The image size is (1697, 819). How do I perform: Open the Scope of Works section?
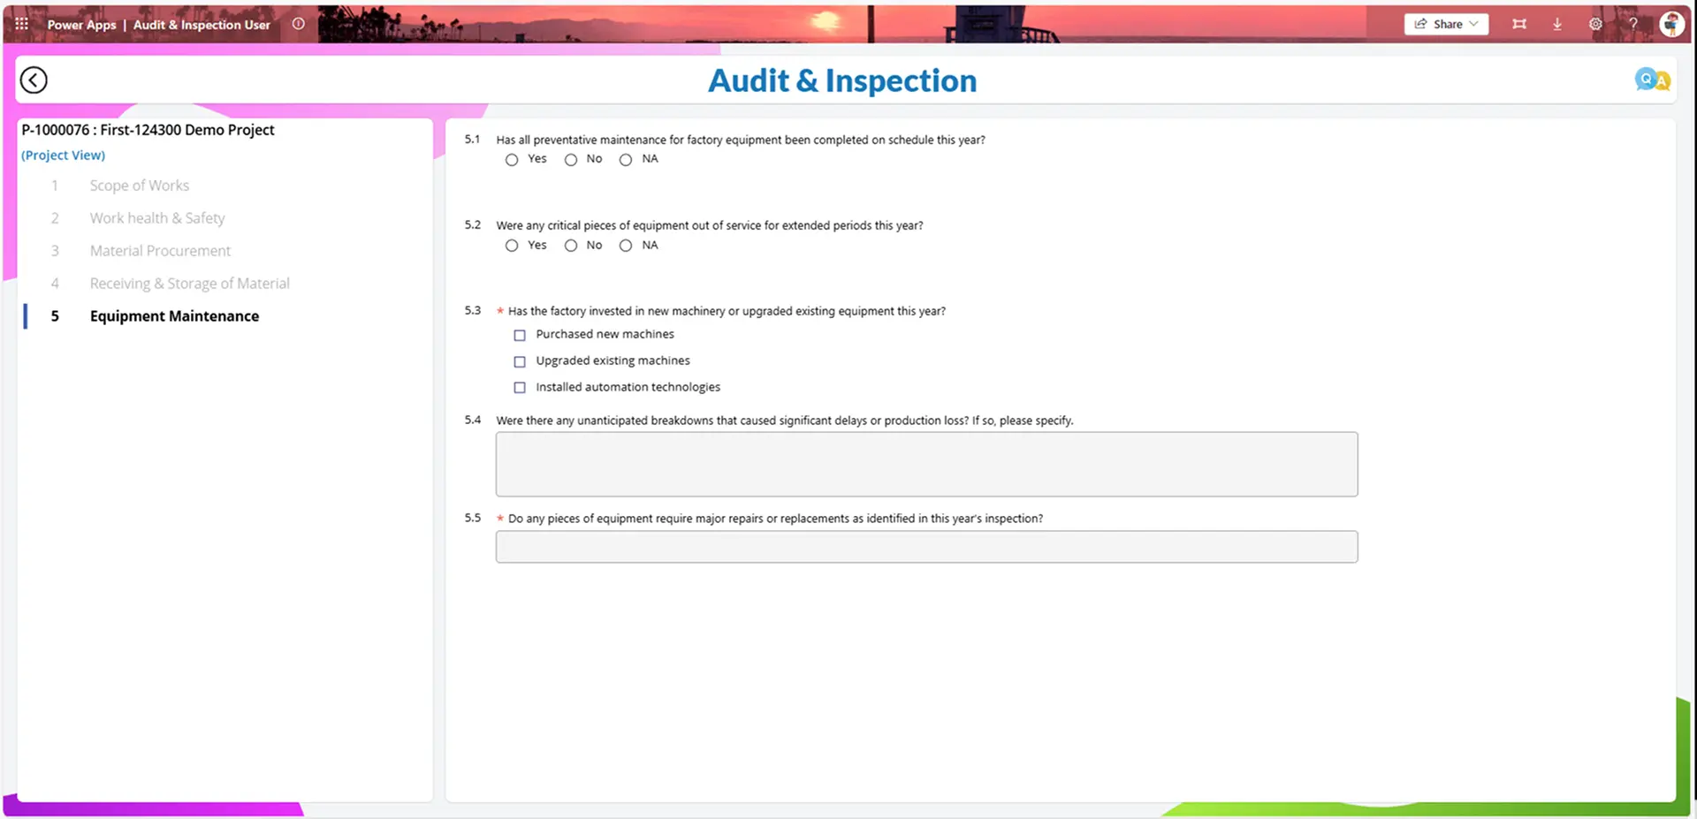click(x=139, y=186)
